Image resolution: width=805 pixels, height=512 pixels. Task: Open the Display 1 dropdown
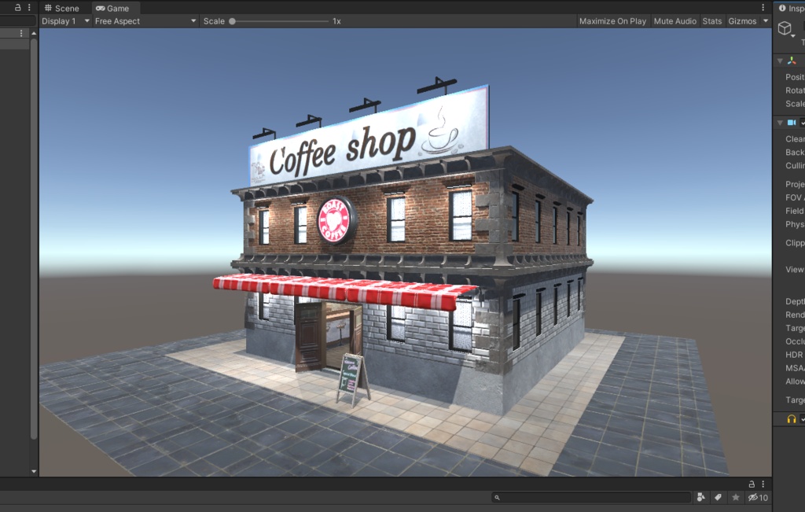tap(65, 20)
